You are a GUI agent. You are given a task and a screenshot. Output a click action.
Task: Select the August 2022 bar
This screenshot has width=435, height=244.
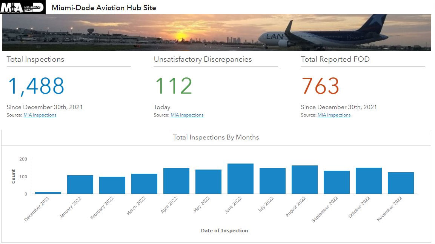tap(304, 180)
